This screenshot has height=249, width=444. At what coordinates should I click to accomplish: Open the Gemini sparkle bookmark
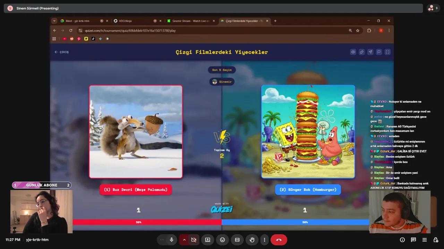point(100,39)
